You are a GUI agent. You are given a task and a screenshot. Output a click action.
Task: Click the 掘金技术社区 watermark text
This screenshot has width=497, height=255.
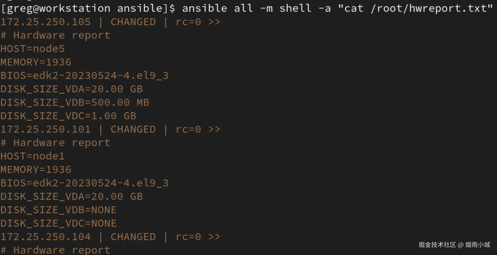click(437, 245)
